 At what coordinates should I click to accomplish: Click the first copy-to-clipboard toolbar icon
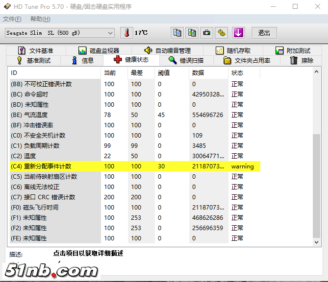(x=177, y=33)
